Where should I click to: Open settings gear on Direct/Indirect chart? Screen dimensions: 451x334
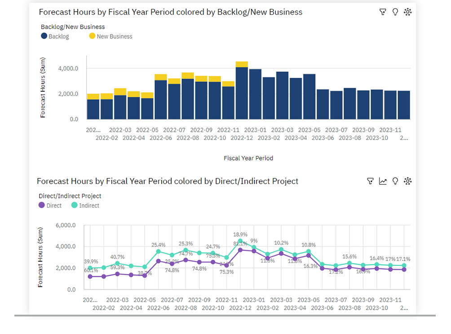407,181
